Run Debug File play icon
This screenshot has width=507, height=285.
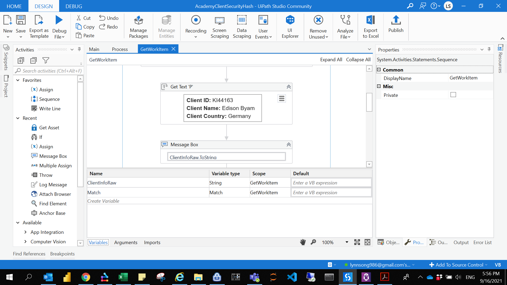[x=59, y=20]
